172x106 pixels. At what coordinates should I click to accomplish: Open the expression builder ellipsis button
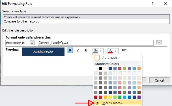159,42
